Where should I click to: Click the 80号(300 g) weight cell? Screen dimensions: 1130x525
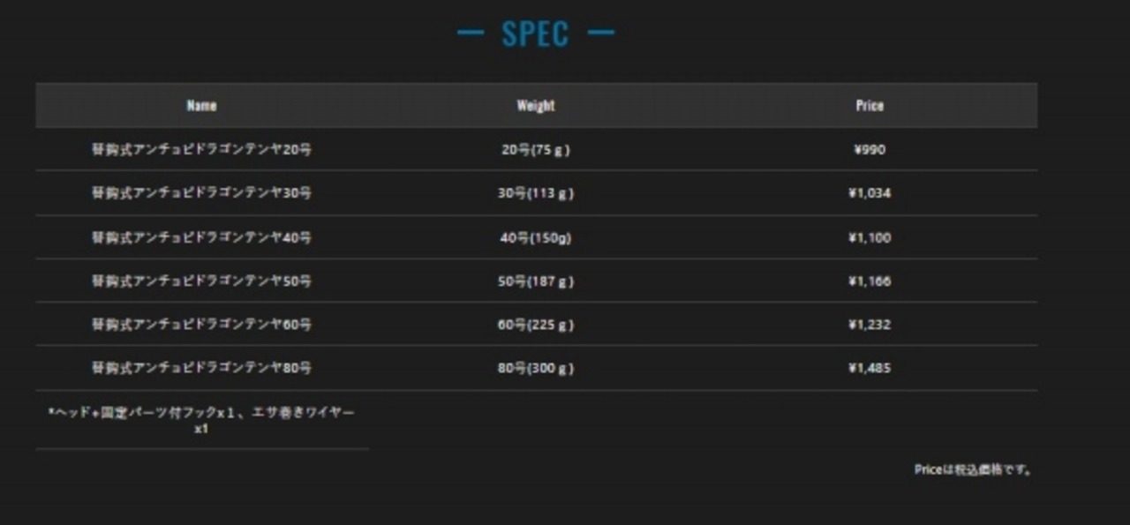(x=536, y=368)
